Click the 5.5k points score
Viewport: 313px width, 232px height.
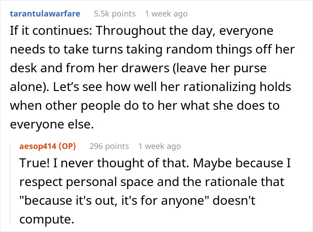click(114, 14)
